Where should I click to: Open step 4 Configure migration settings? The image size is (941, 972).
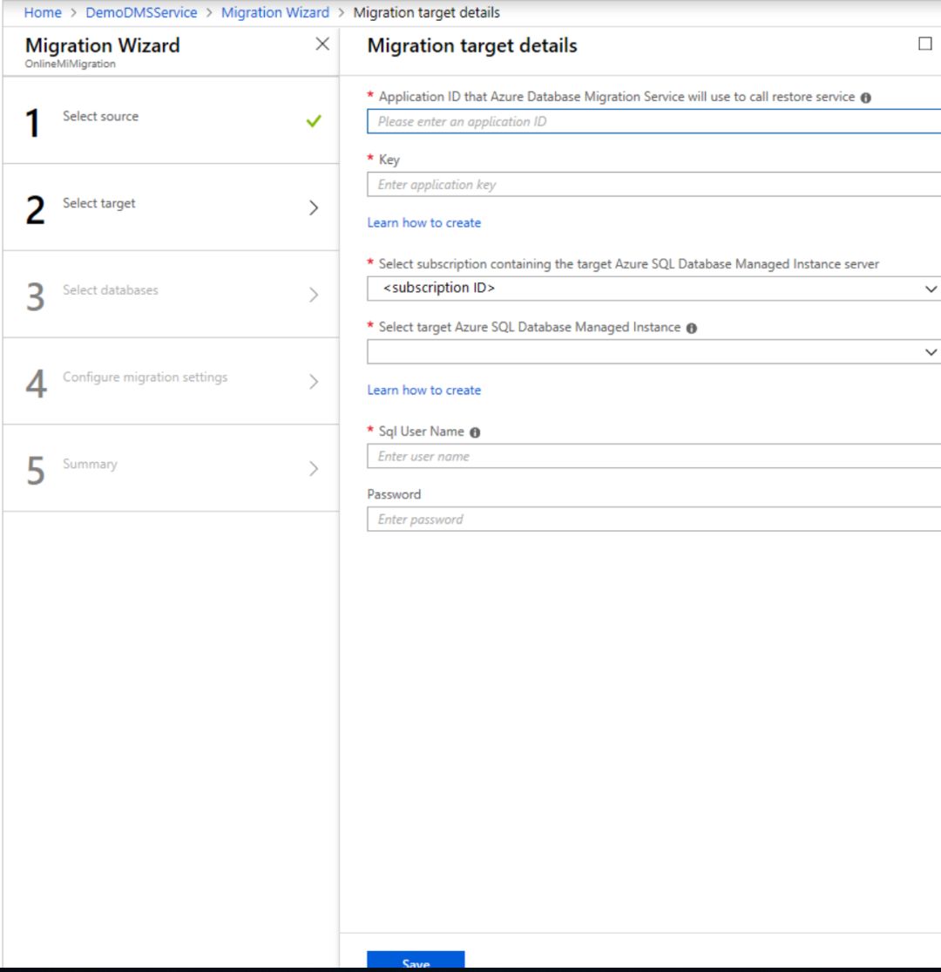(x=145, y=377)
